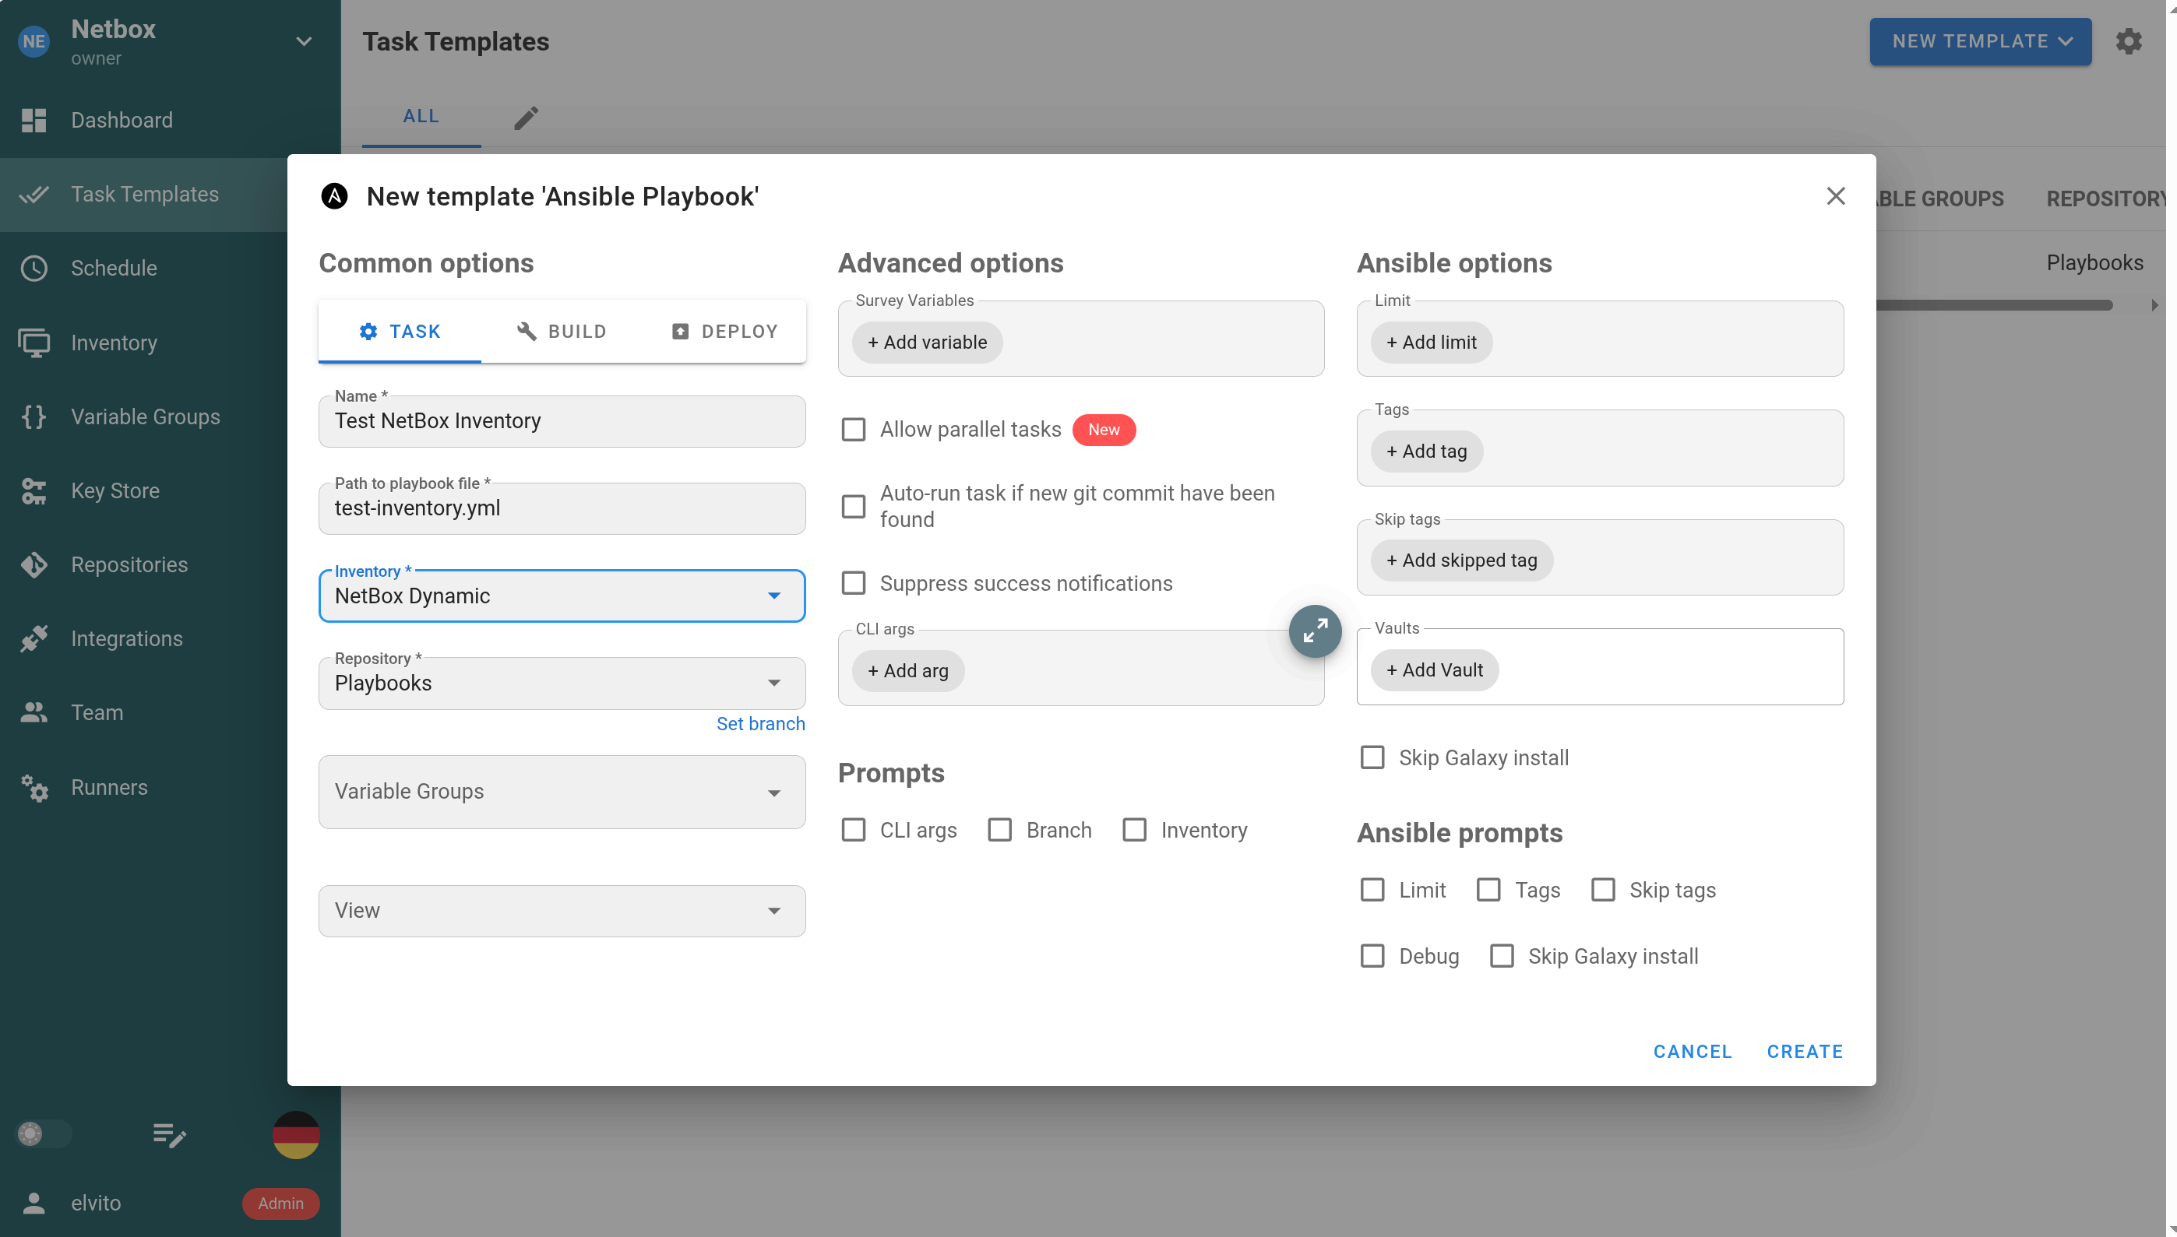Click the Runners gears icon
2177x1237 pixels.
pos(34,788)
